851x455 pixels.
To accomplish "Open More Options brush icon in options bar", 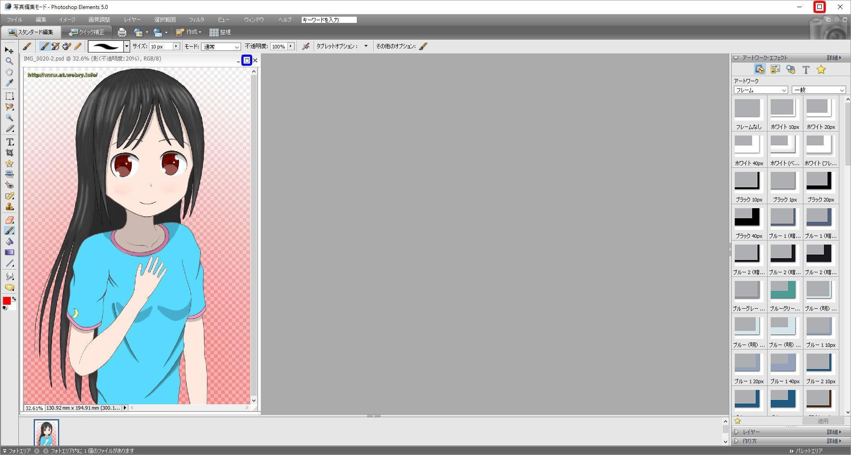I will [423, 46].
